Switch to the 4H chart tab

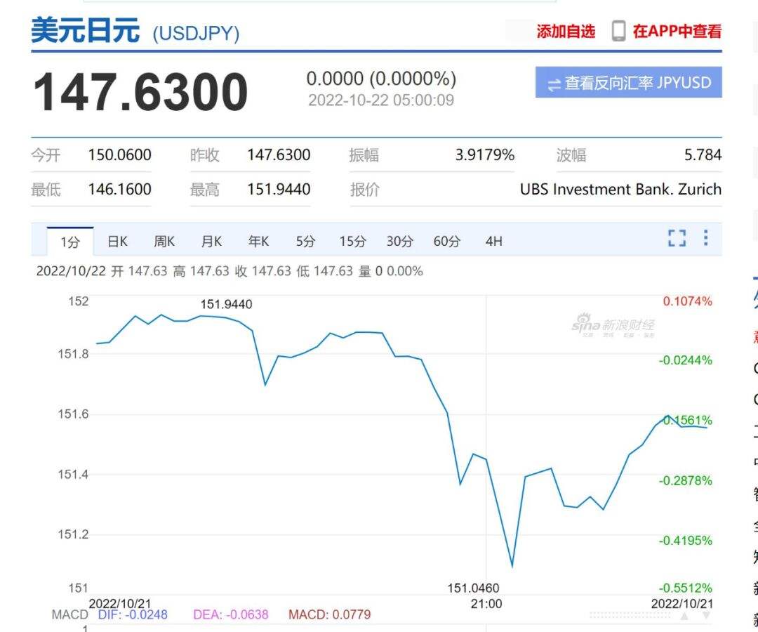493,242
